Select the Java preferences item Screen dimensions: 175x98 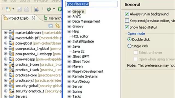click(x=76, y=46)
